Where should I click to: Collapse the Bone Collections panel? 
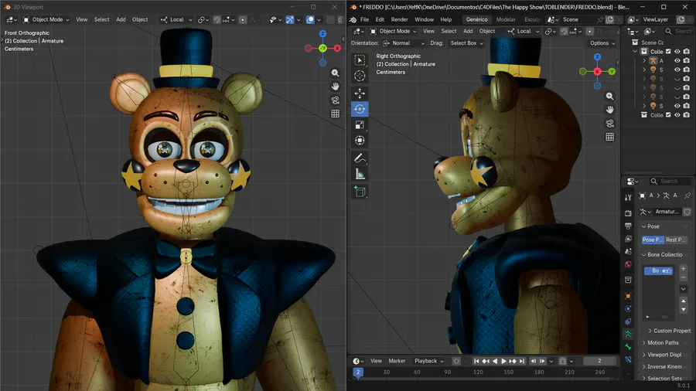point(664,254)
